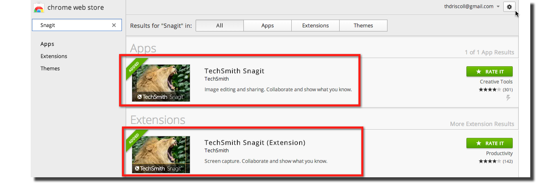
Task: Click the Creative Tools category label
Action: (x=496, y=81)
